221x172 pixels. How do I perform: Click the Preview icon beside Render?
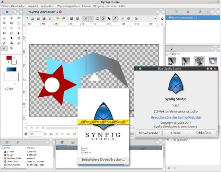coord(78,18)
